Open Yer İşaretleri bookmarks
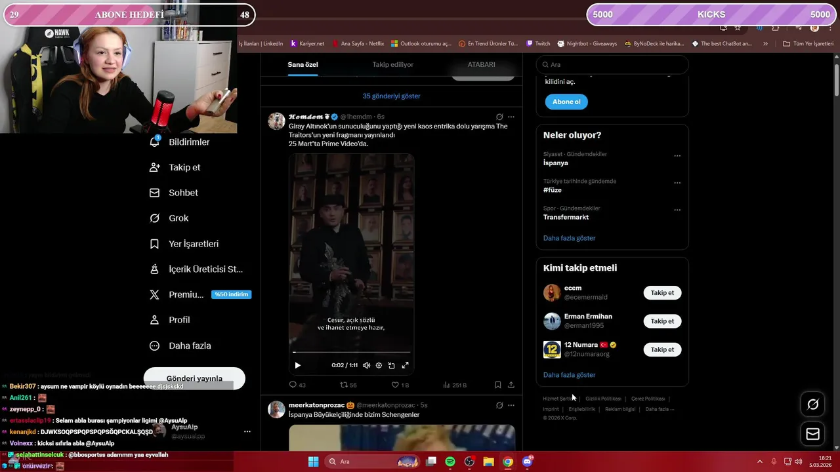This screenshot has height=472, width=840. pyautogui.click(x=184, y=244)
